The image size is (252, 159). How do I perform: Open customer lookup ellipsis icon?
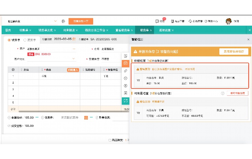point(74,49)
